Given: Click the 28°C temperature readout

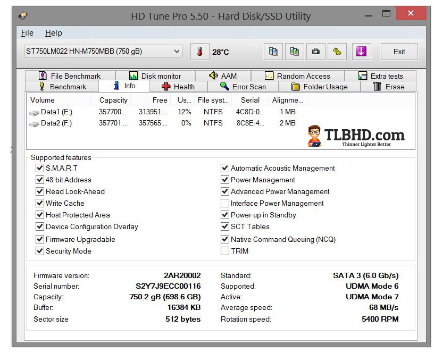Looking at the screenshot, I should 221,52.
